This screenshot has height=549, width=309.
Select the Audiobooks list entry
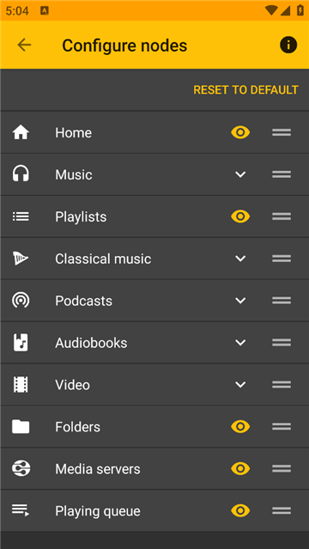154,343
